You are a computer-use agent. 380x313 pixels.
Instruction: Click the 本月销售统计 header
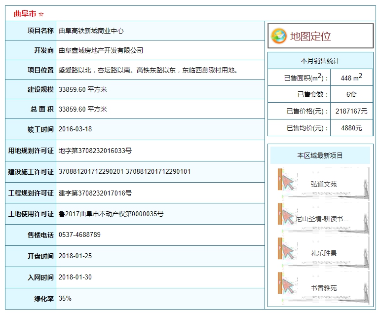point(320,61)
